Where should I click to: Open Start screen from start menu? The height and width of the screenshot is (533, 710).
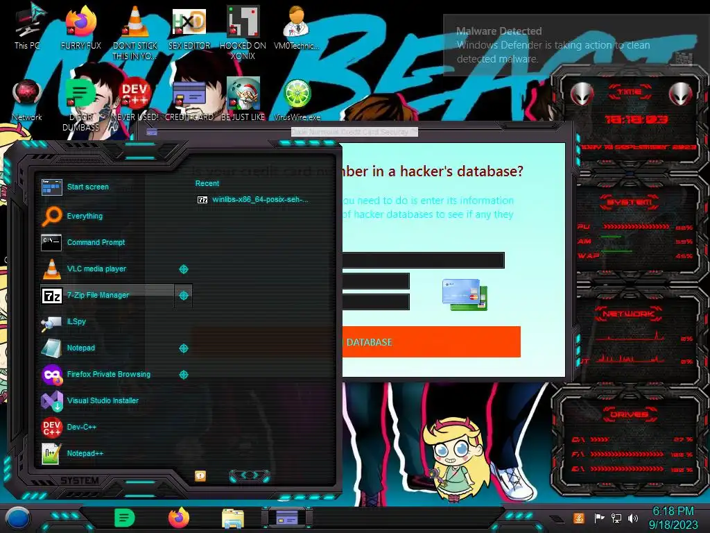(x=87, y=187)
